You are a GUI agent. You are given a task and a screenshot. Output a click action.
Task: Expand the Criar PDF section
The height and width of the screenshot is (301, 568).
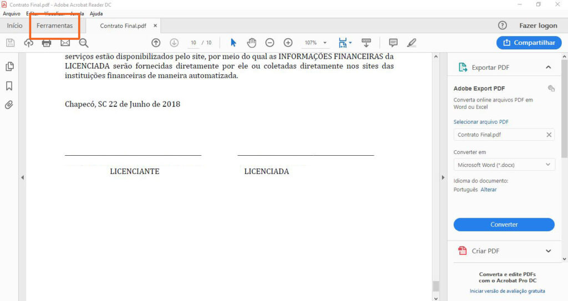(548, 251)
